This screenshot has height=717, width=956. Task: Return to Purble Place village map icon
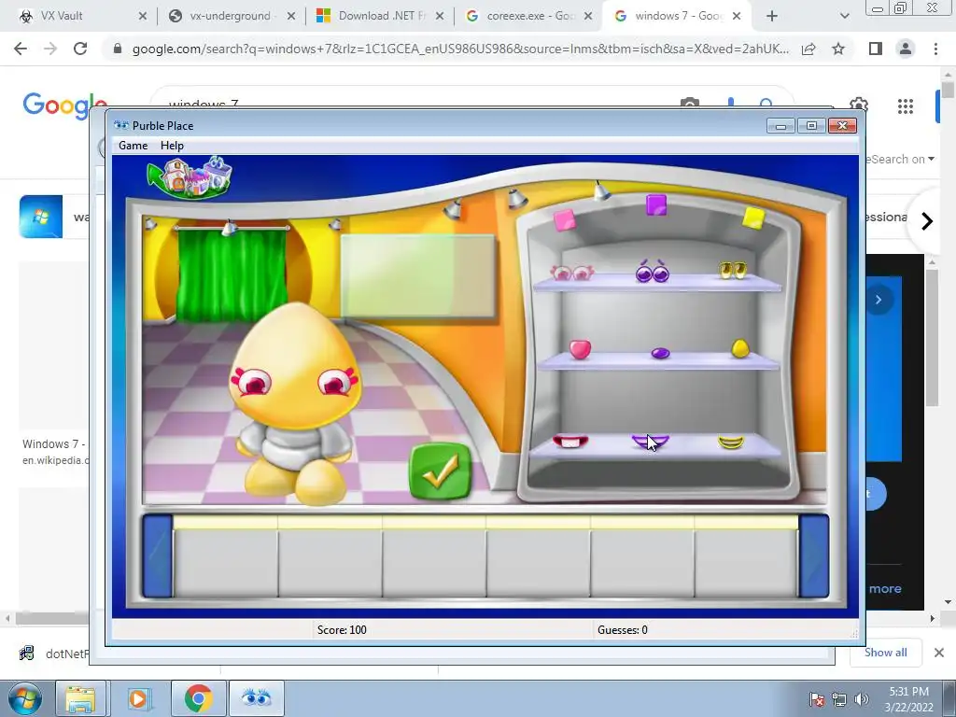tap(190, 177)
